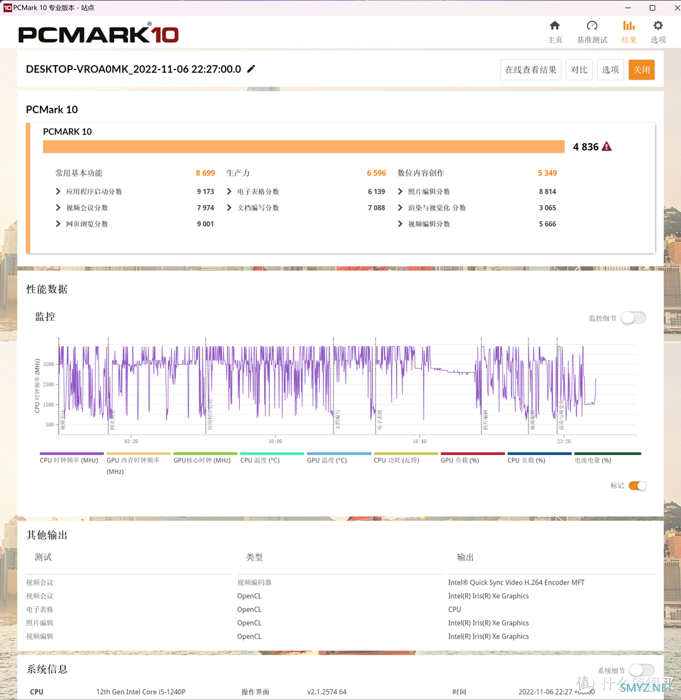
Task: Turn off the 标记 markers switch
Action: pyautogui.click(x=637, y=486)
